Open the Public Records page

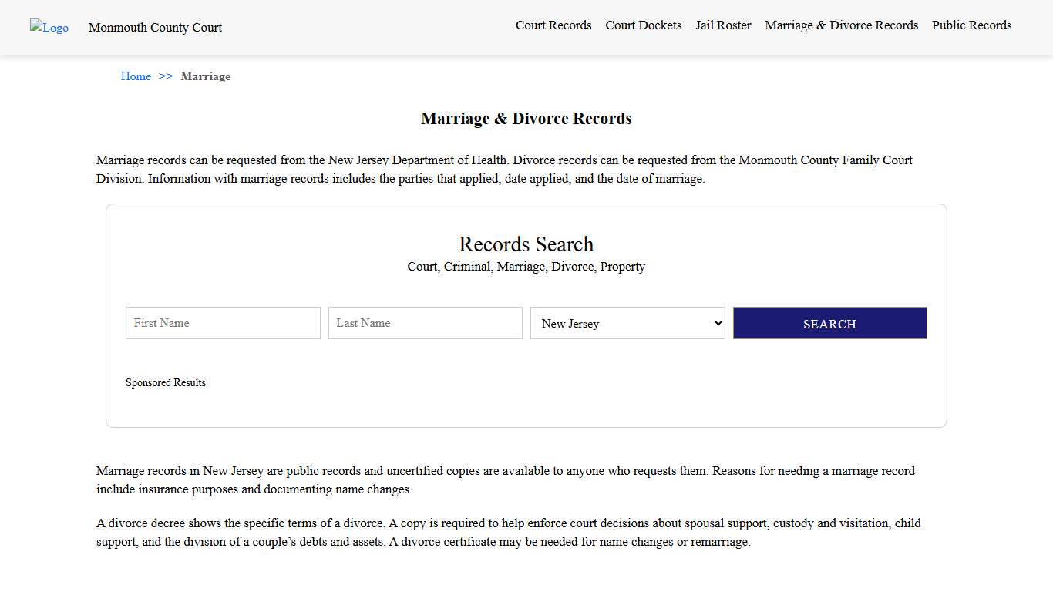tap(971, 25)
